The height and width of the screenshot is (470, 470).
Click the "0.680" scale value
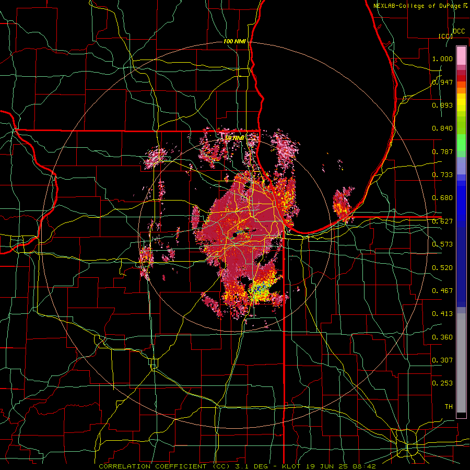442,198
